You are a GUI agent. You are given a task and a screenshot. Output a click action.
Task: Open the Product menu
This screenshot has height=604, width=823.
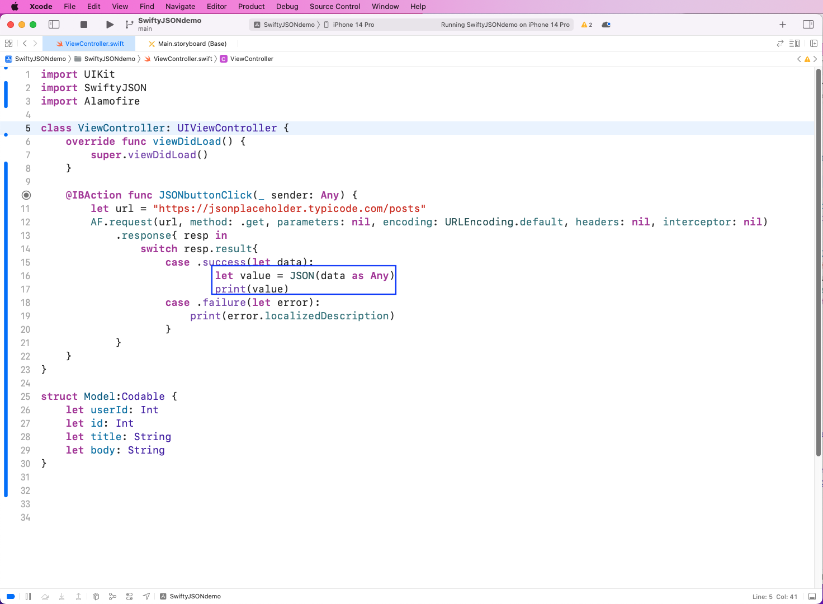(252, 7)
